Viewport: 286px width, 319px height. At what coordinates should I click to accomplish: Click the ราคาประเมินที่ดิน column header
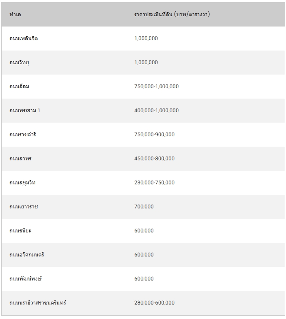click(x=172, y=15)
